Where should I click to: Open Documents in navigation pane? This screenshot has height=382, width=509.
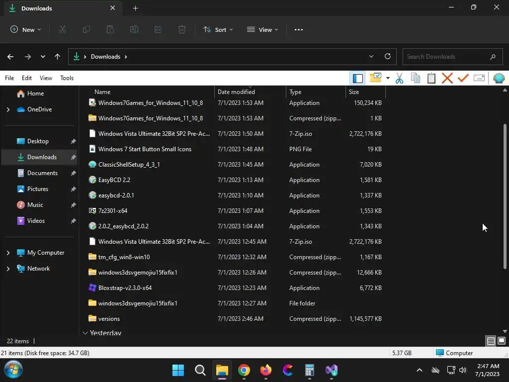42,173
